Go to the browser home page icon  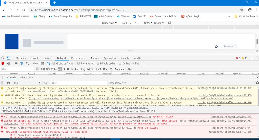click(x=24, y=10)
